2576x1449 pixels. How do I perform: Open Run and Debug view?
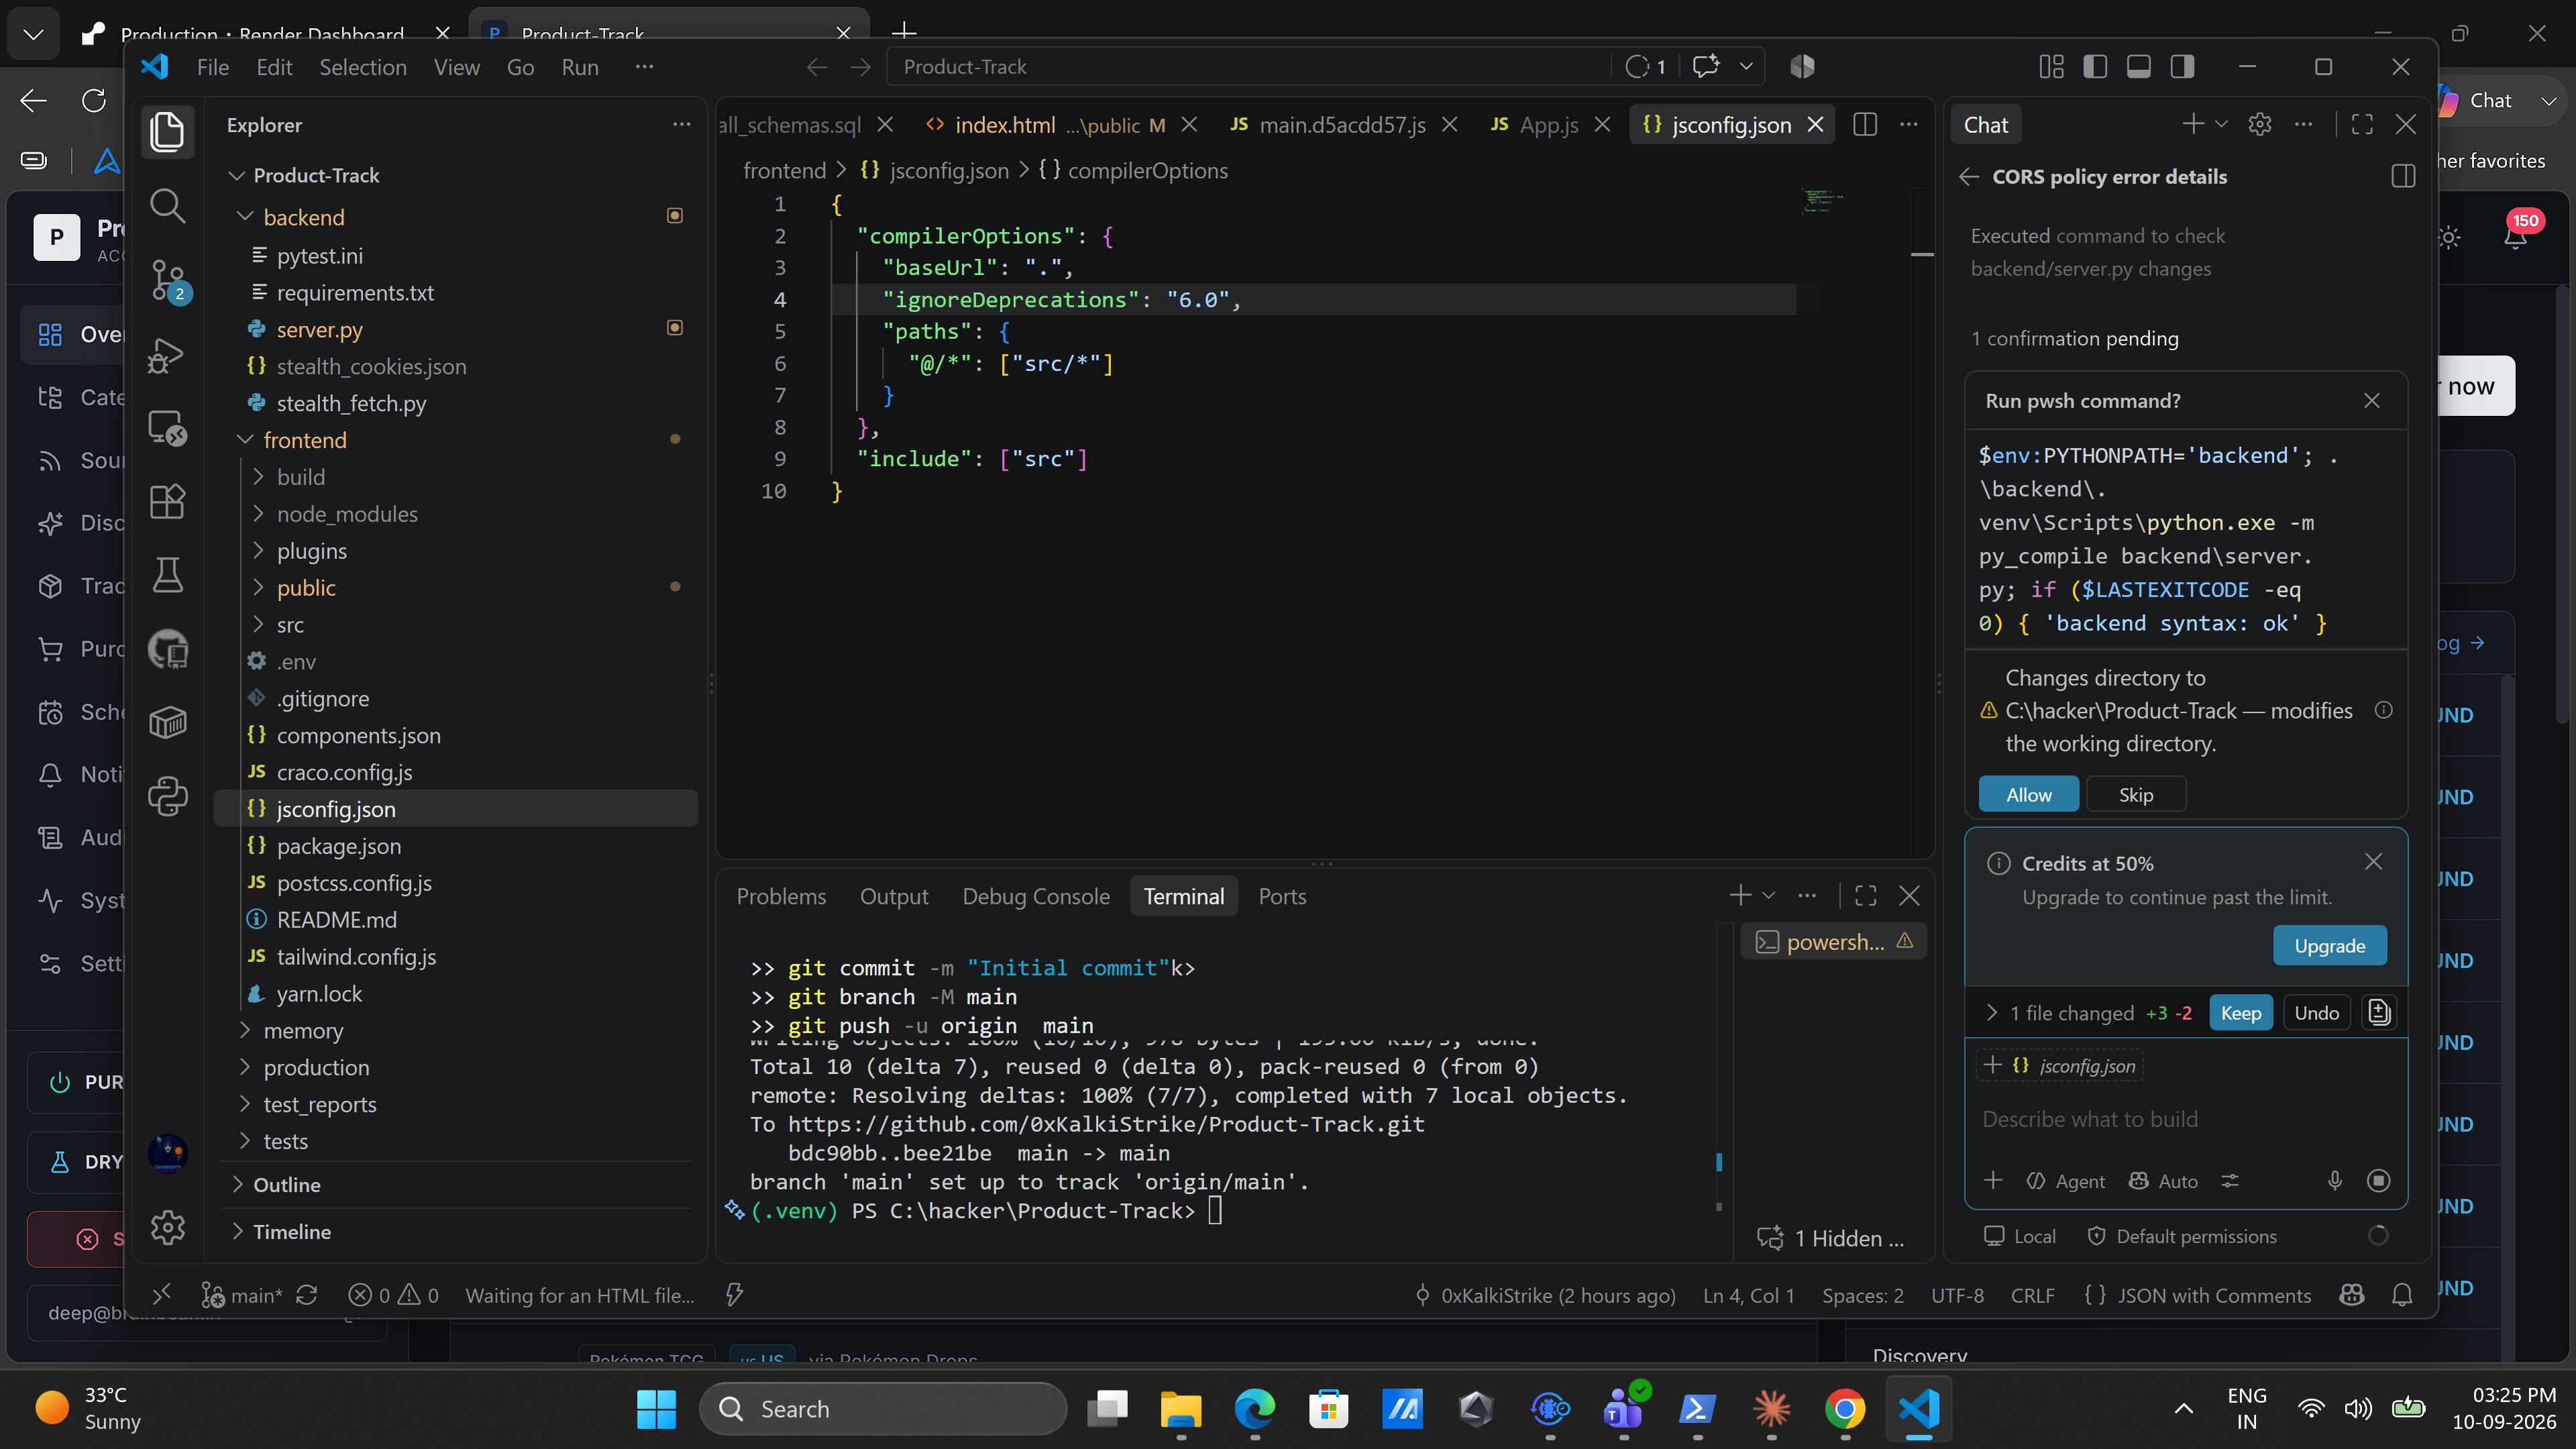pyautogui.click(x=167, y=354)
